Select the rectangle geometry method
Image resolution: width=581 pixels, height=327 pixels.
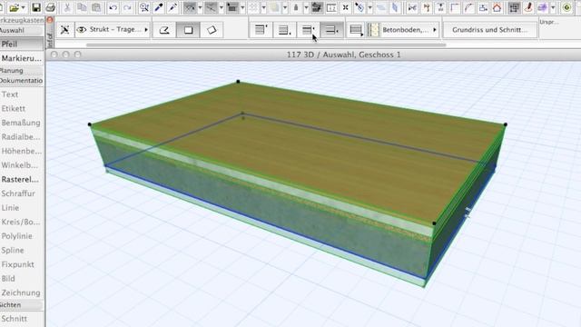tap(188, 30)
